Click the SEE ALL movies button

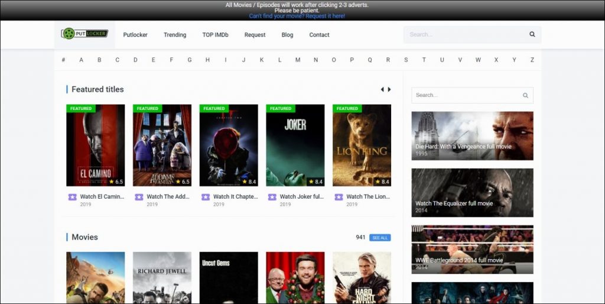tap(380, 238)
